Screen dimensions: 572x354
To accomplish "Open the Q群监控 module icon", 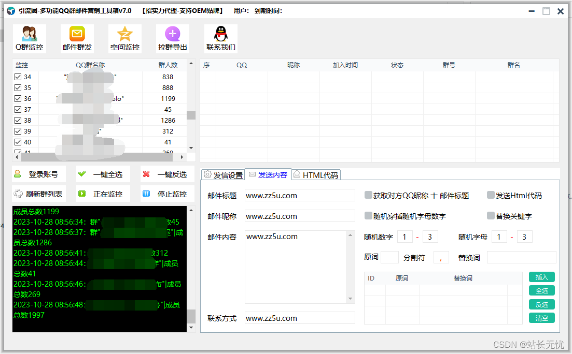I will 29,39.
